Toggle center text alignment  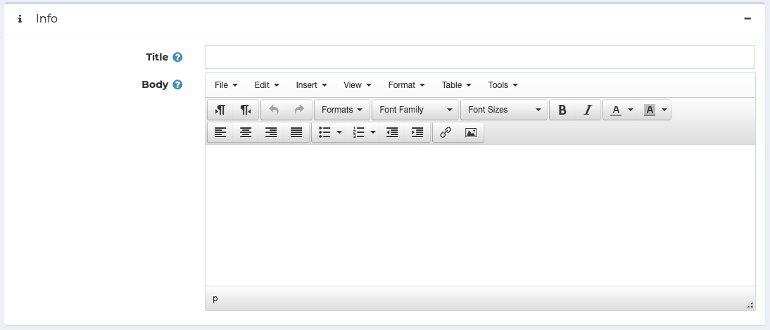(246, 132)
